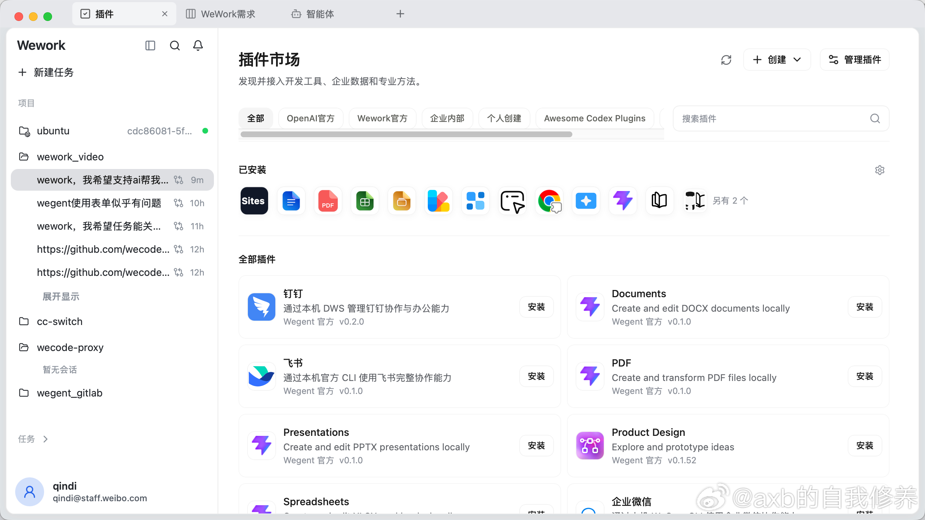This screenshot has width=925, height=520.
Task: Click the Documents plugin lightning icon
Action: click(x=590, y=307)
